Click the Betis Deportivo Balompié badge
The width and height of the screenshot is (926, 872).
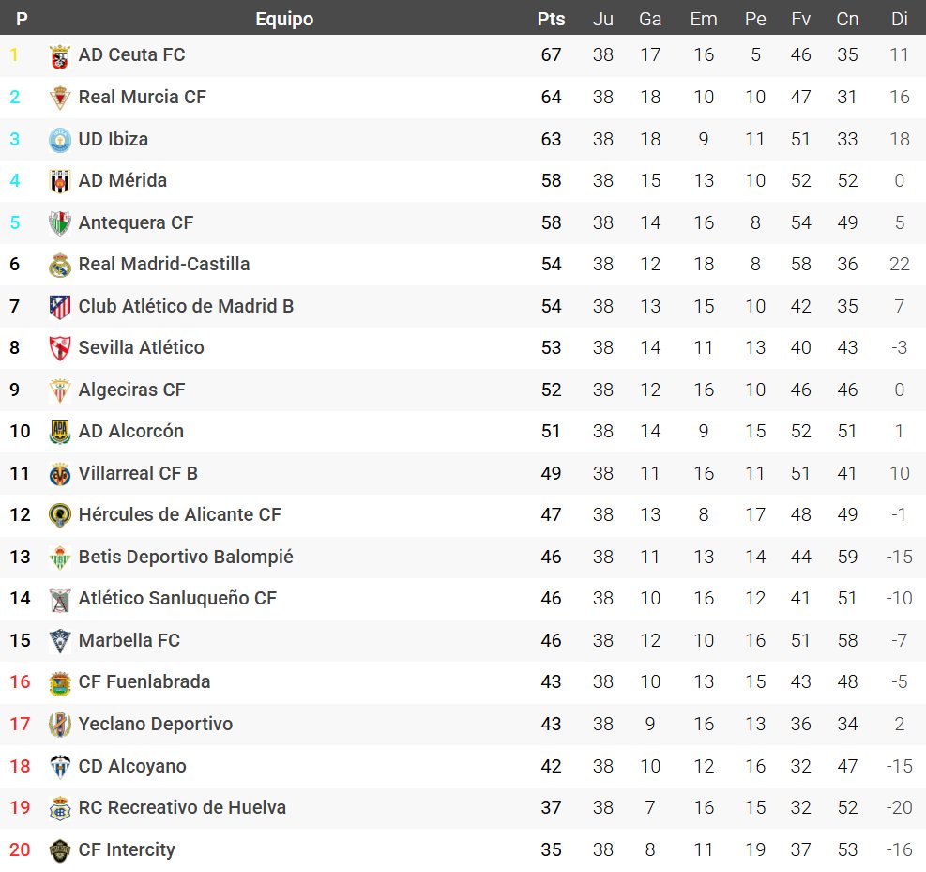(x=60, y=558)
